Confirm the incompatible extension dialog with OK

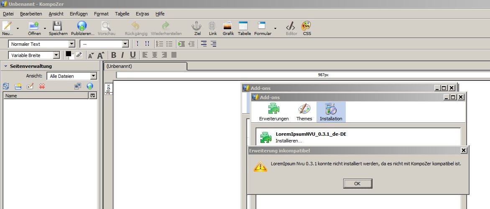[357, 184]
